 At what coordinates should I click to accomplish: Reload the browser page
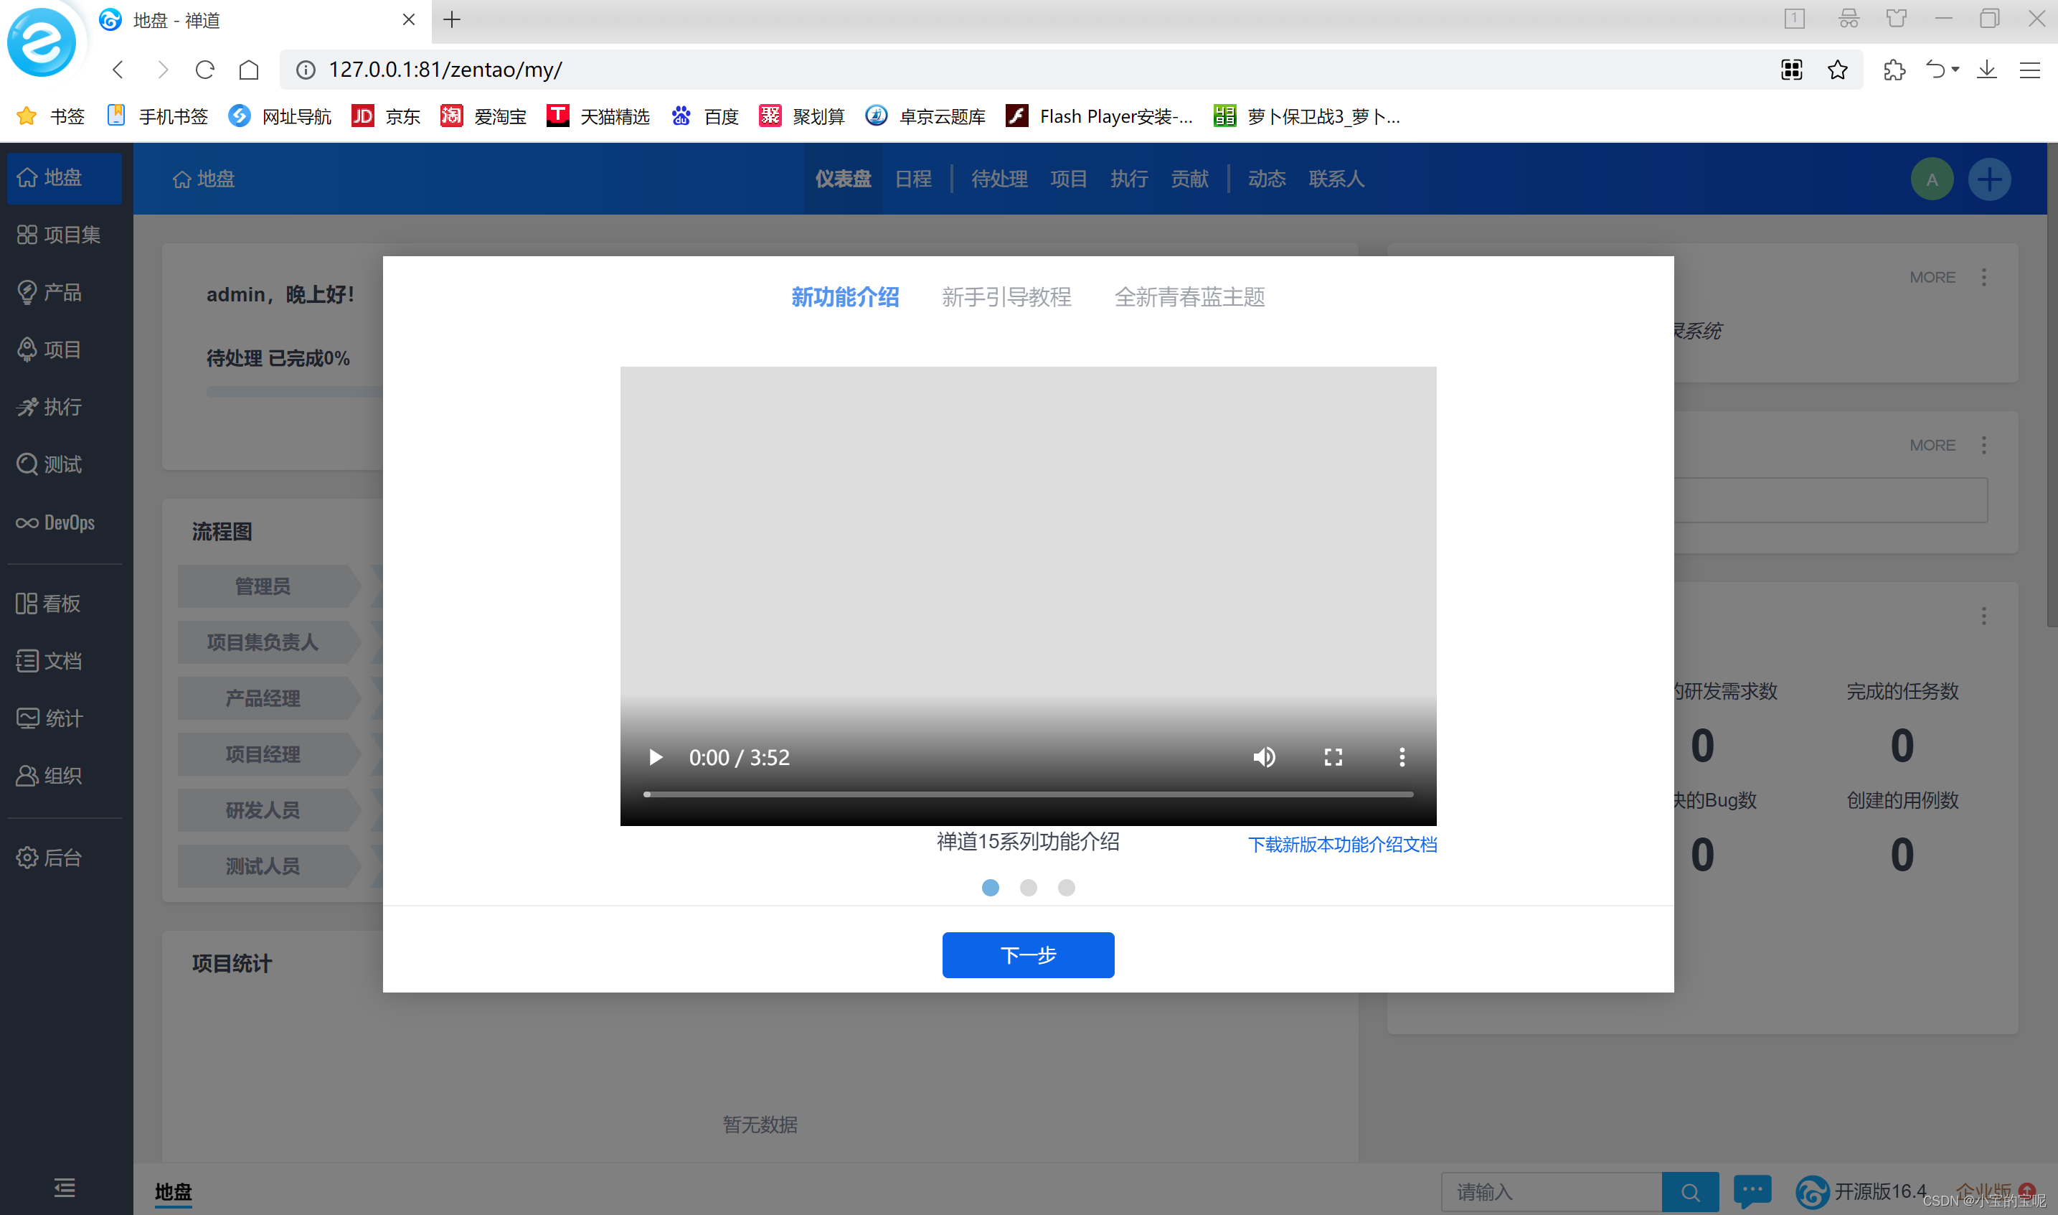click(204, 70)
